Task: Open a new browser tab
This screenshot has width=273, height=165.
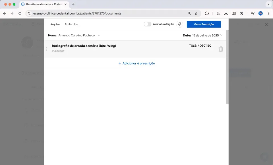Action: click(x=73, y=4)
